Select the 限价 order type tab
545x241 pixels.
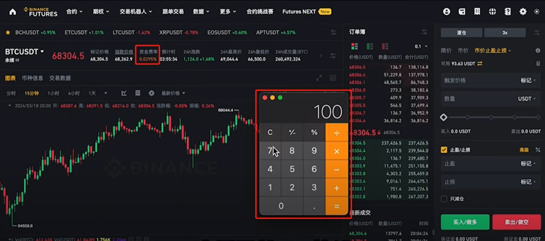[446, 51]
